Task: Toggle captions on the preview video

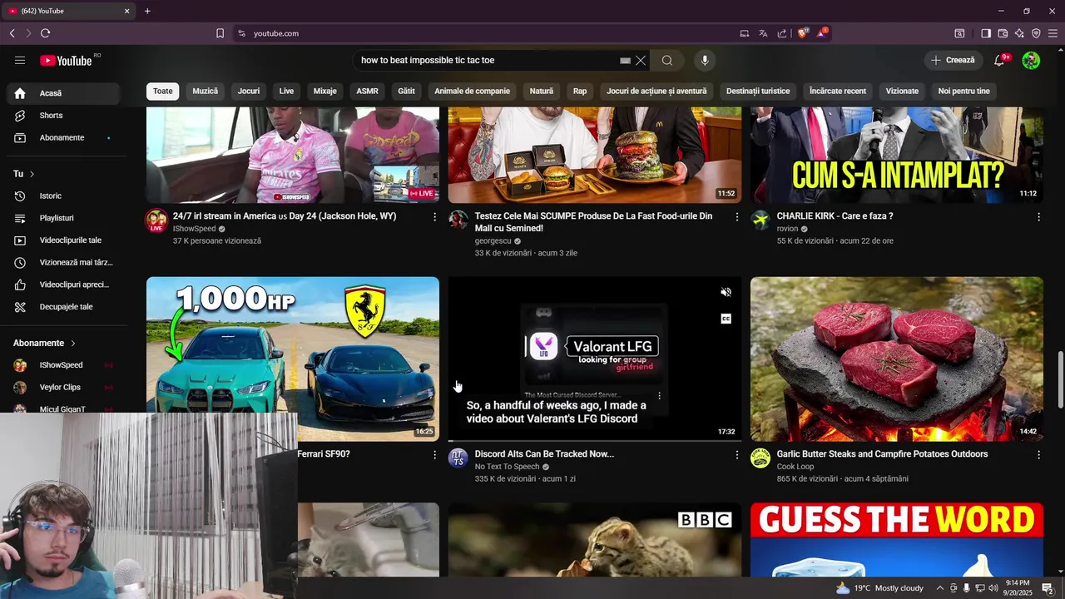Action: [x=726, y=319]
